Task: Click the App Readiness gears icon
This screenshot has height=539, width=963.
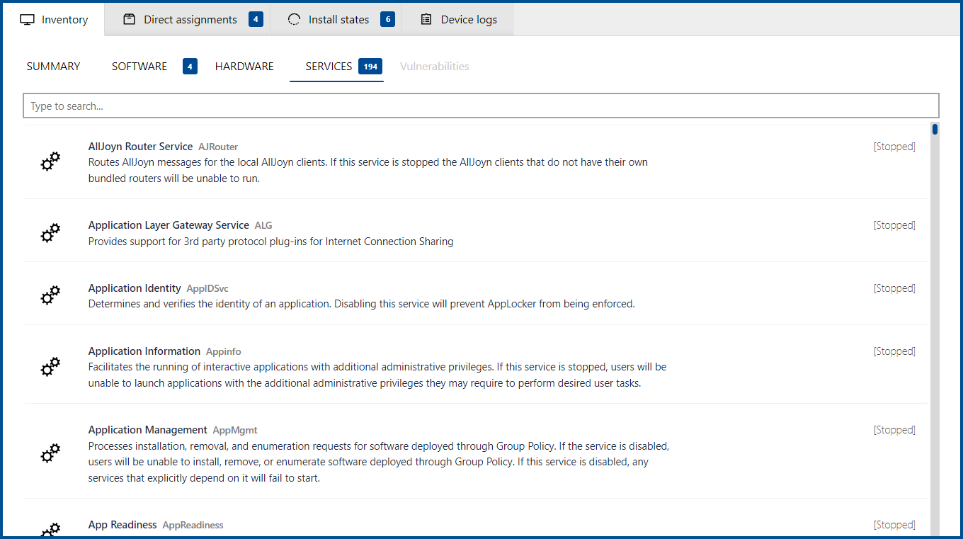Action: coord(50,530)
